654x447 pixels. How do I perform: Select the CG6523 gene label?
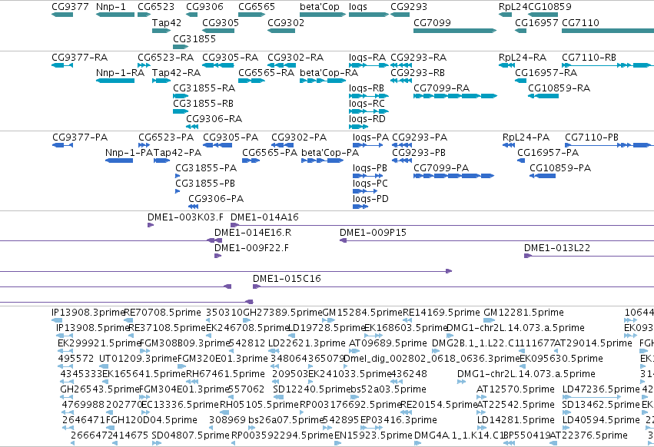click(x=156, y=7)
